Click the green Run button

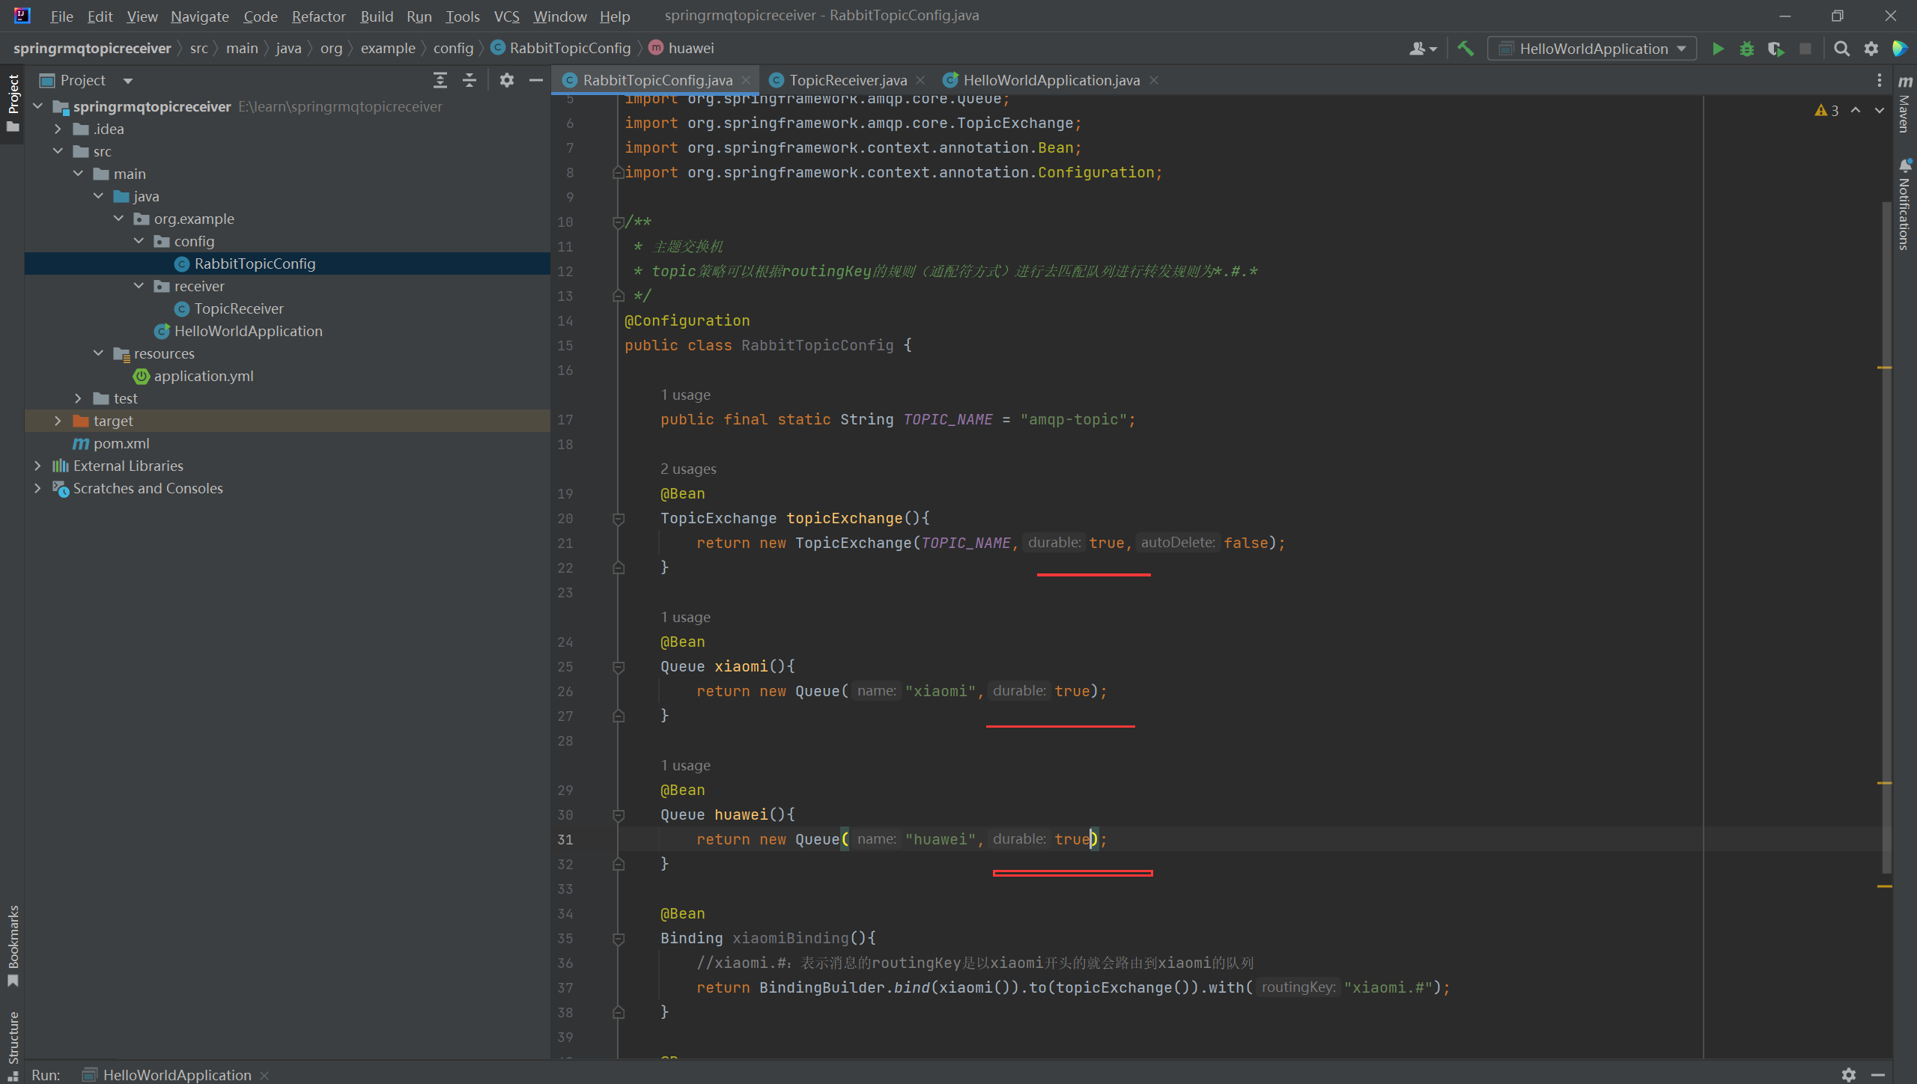[1718, 49]
